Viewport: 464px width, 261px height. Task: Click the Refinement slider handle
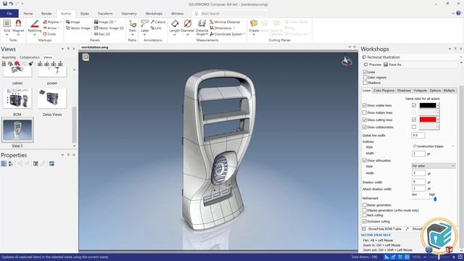[435, 199]
